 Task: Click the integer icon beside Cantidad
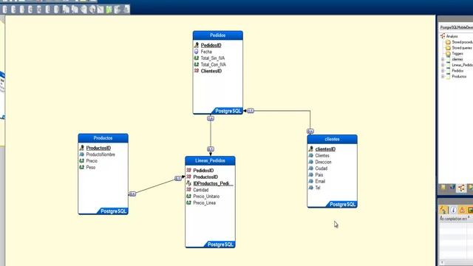[x=189, y=190]
